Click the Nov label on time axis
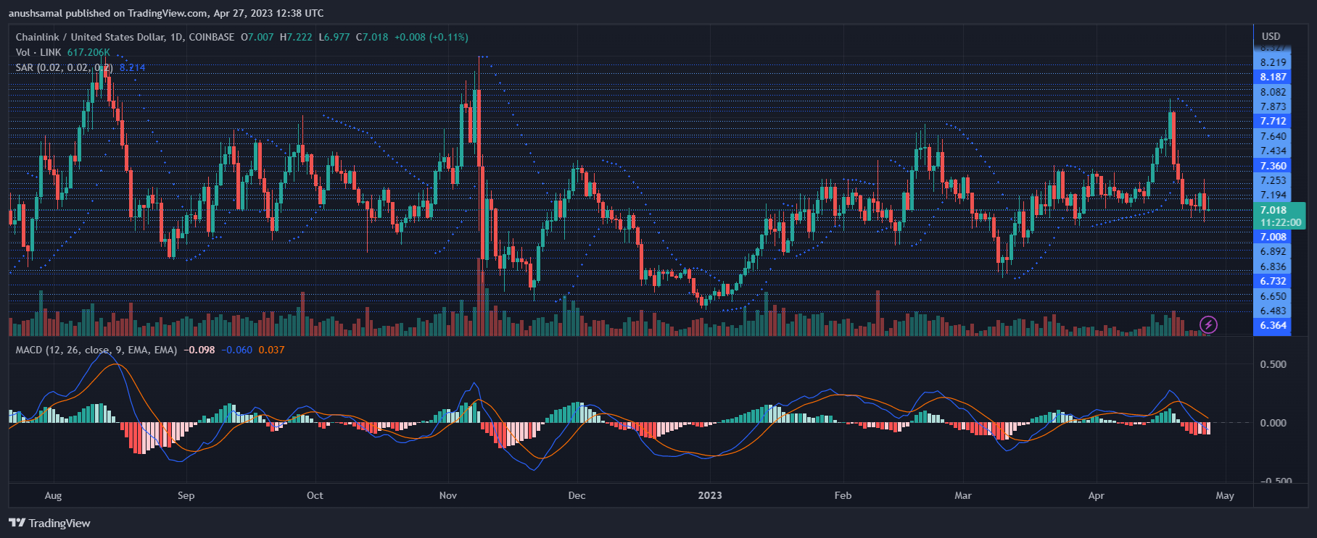The width and height of the screenshot is (1317, 538). click(448, 495)
